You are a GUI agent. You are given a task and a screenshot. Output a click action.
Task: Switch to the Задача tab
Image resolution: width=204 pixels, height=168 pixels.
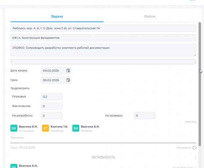pos(57,16)
